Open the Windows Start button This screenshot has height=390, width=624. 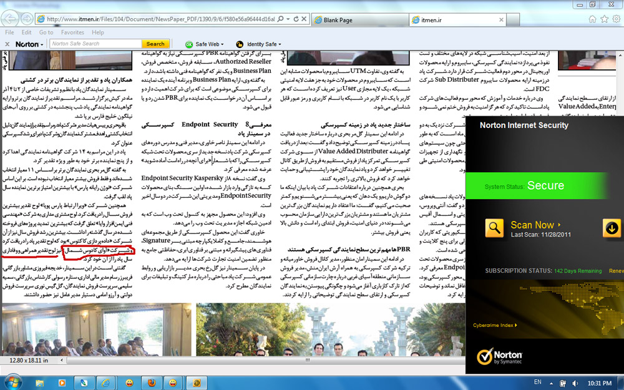coord(12,383)
